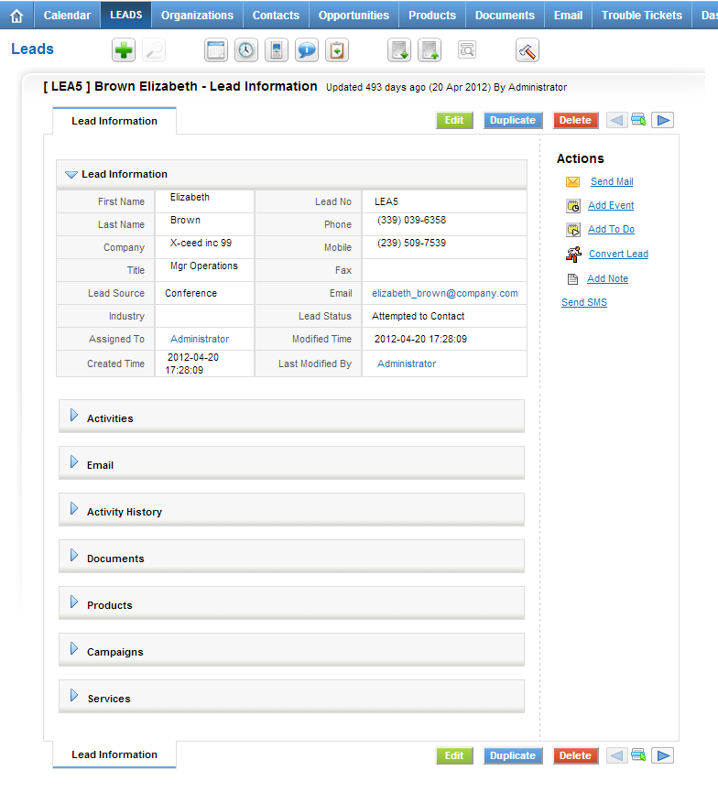Click the bottom previous record arrow
718x792 pixels.
click(616, 755)
